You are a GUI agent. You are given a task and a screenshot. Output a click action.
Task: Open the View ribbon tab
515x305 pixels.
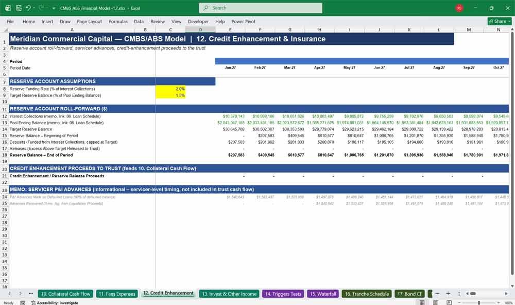[176, 21]
